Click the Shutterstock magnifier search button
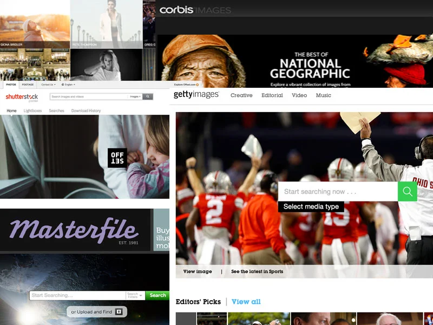 coord(148,96)
